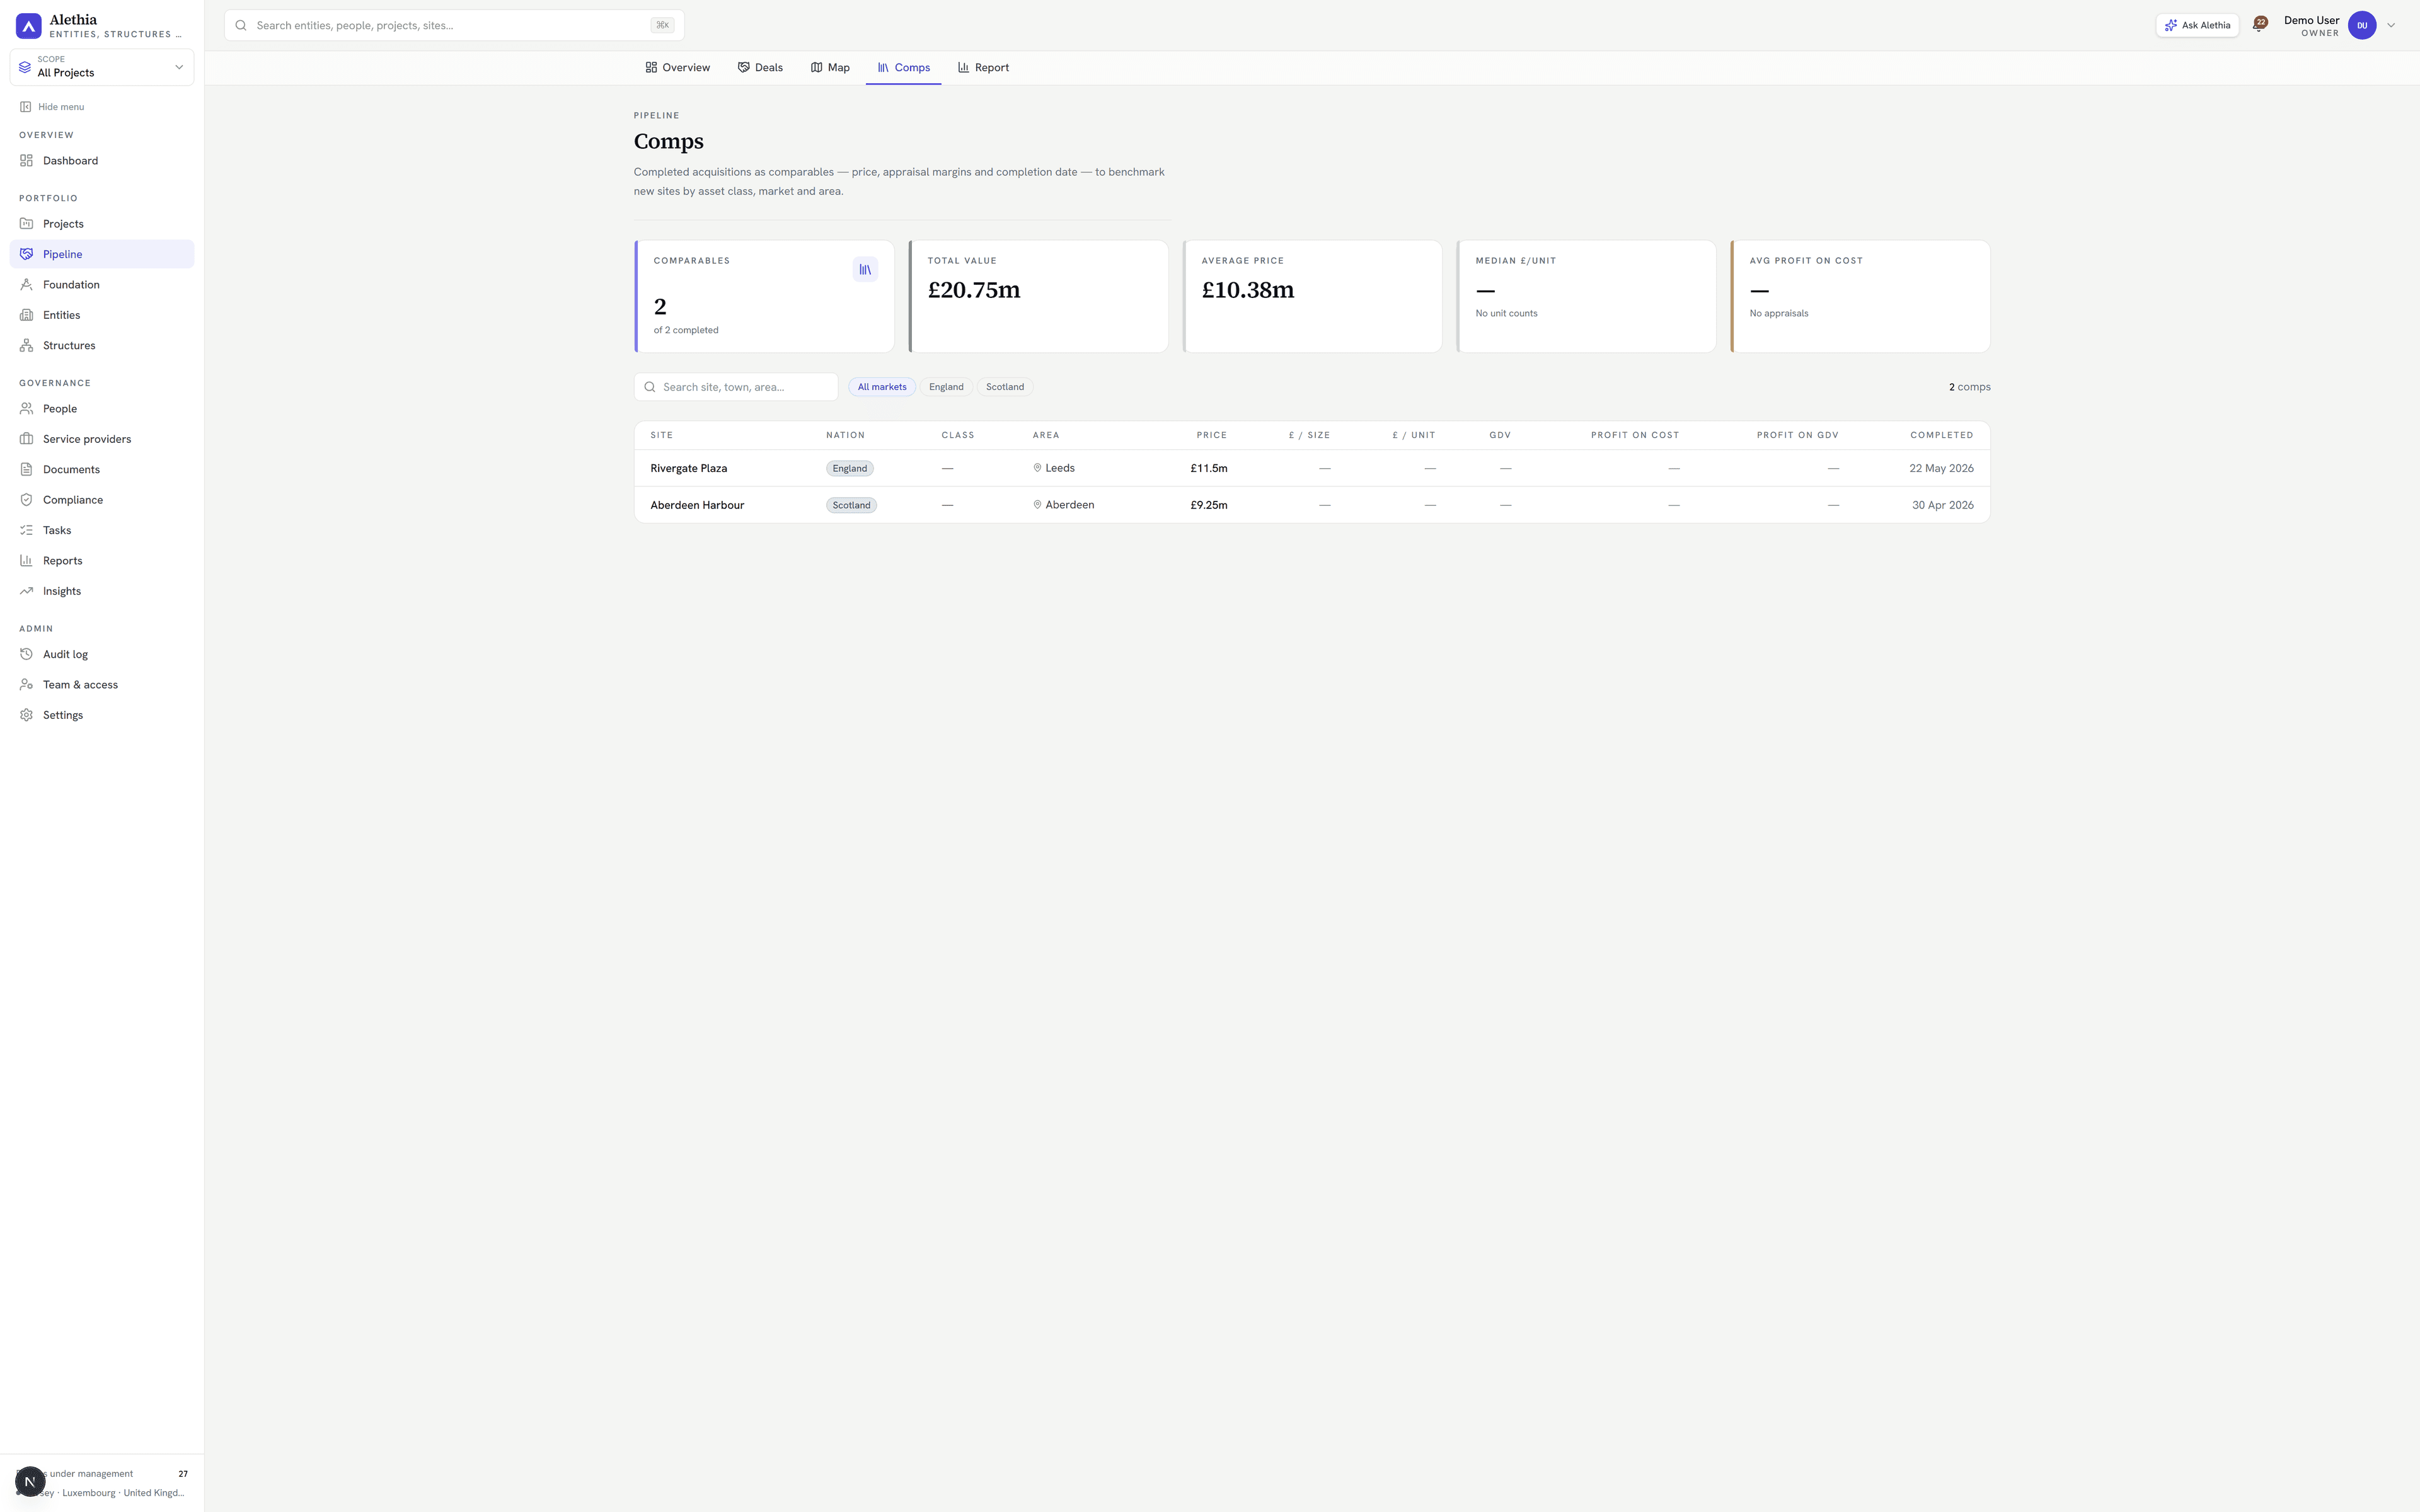Viewport: 2420px width, 1512px height.
Task: Select the All markets filter chip
Action: (882, 387)
